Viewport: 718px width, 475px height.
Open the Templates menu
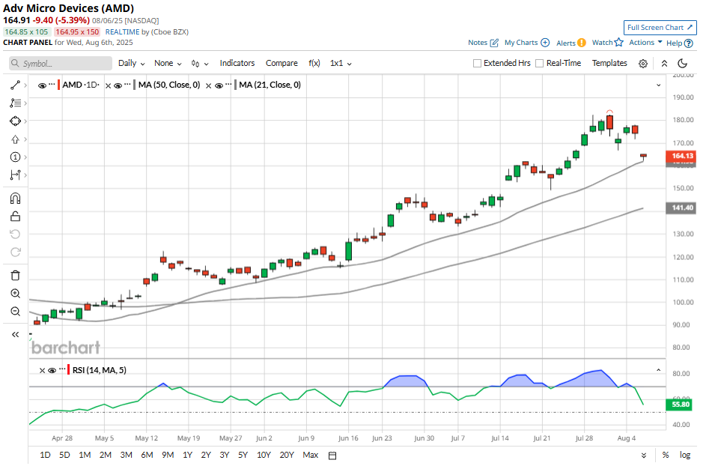[x=609, y=63]
